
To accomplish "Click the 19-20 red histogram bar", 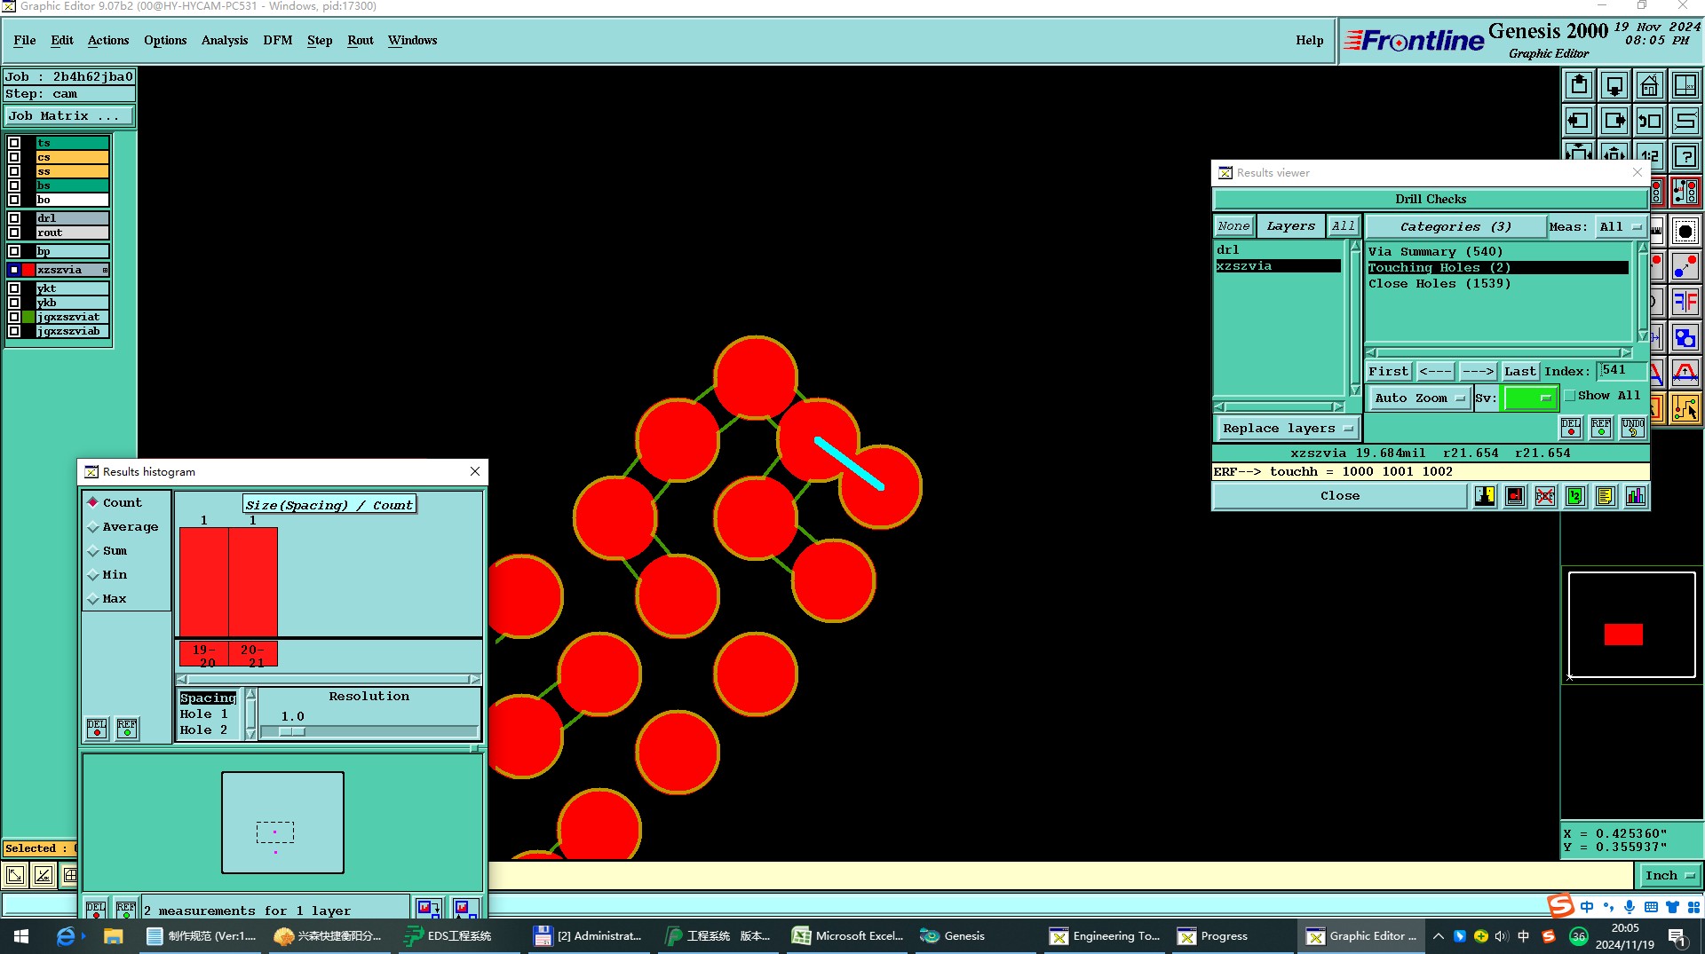I will coord(204,582).
